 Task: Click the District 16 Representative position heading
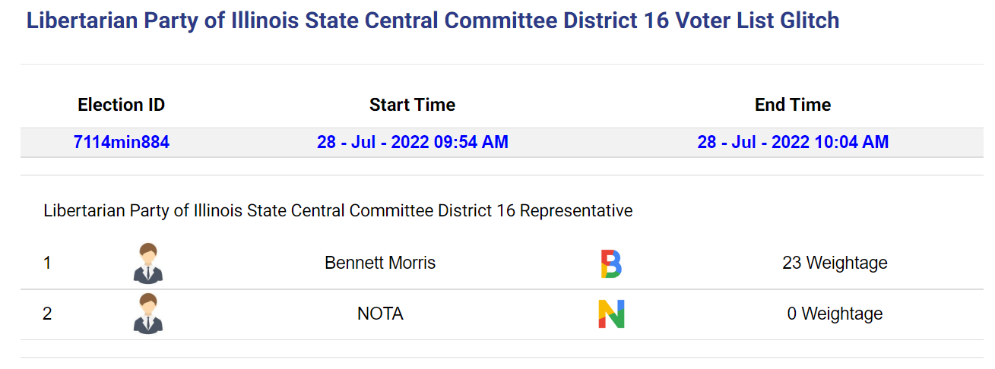(338, 211)
